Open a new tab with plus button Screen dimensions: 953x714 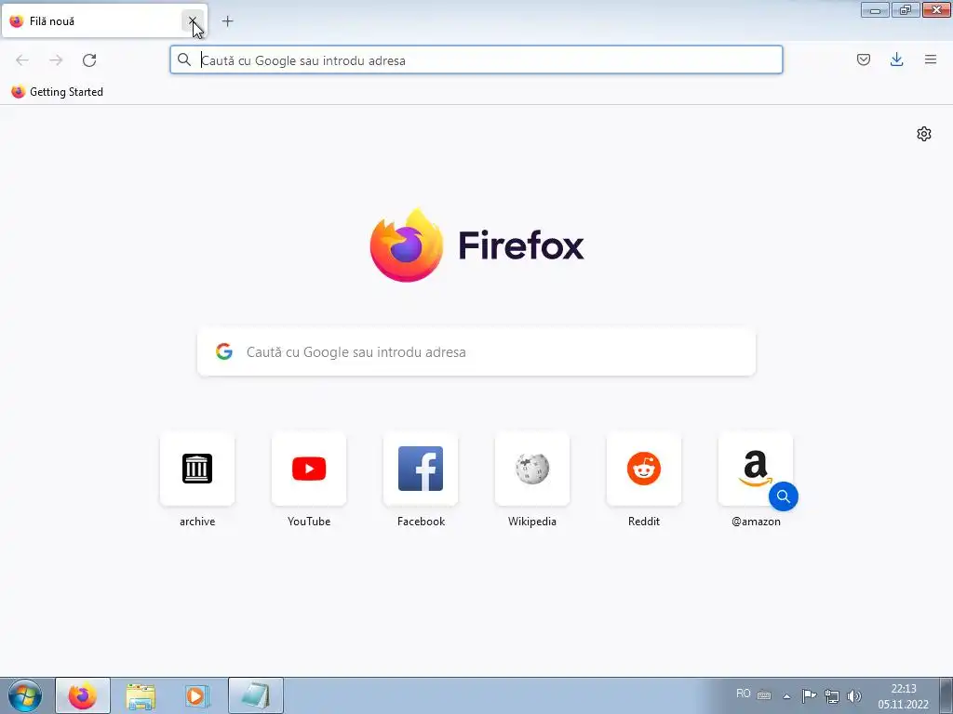[227, 21]
